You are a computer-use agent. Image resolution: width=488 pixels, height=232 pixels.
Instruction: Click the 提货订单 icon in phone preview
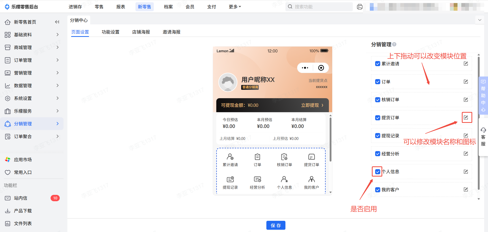(312, 157)
